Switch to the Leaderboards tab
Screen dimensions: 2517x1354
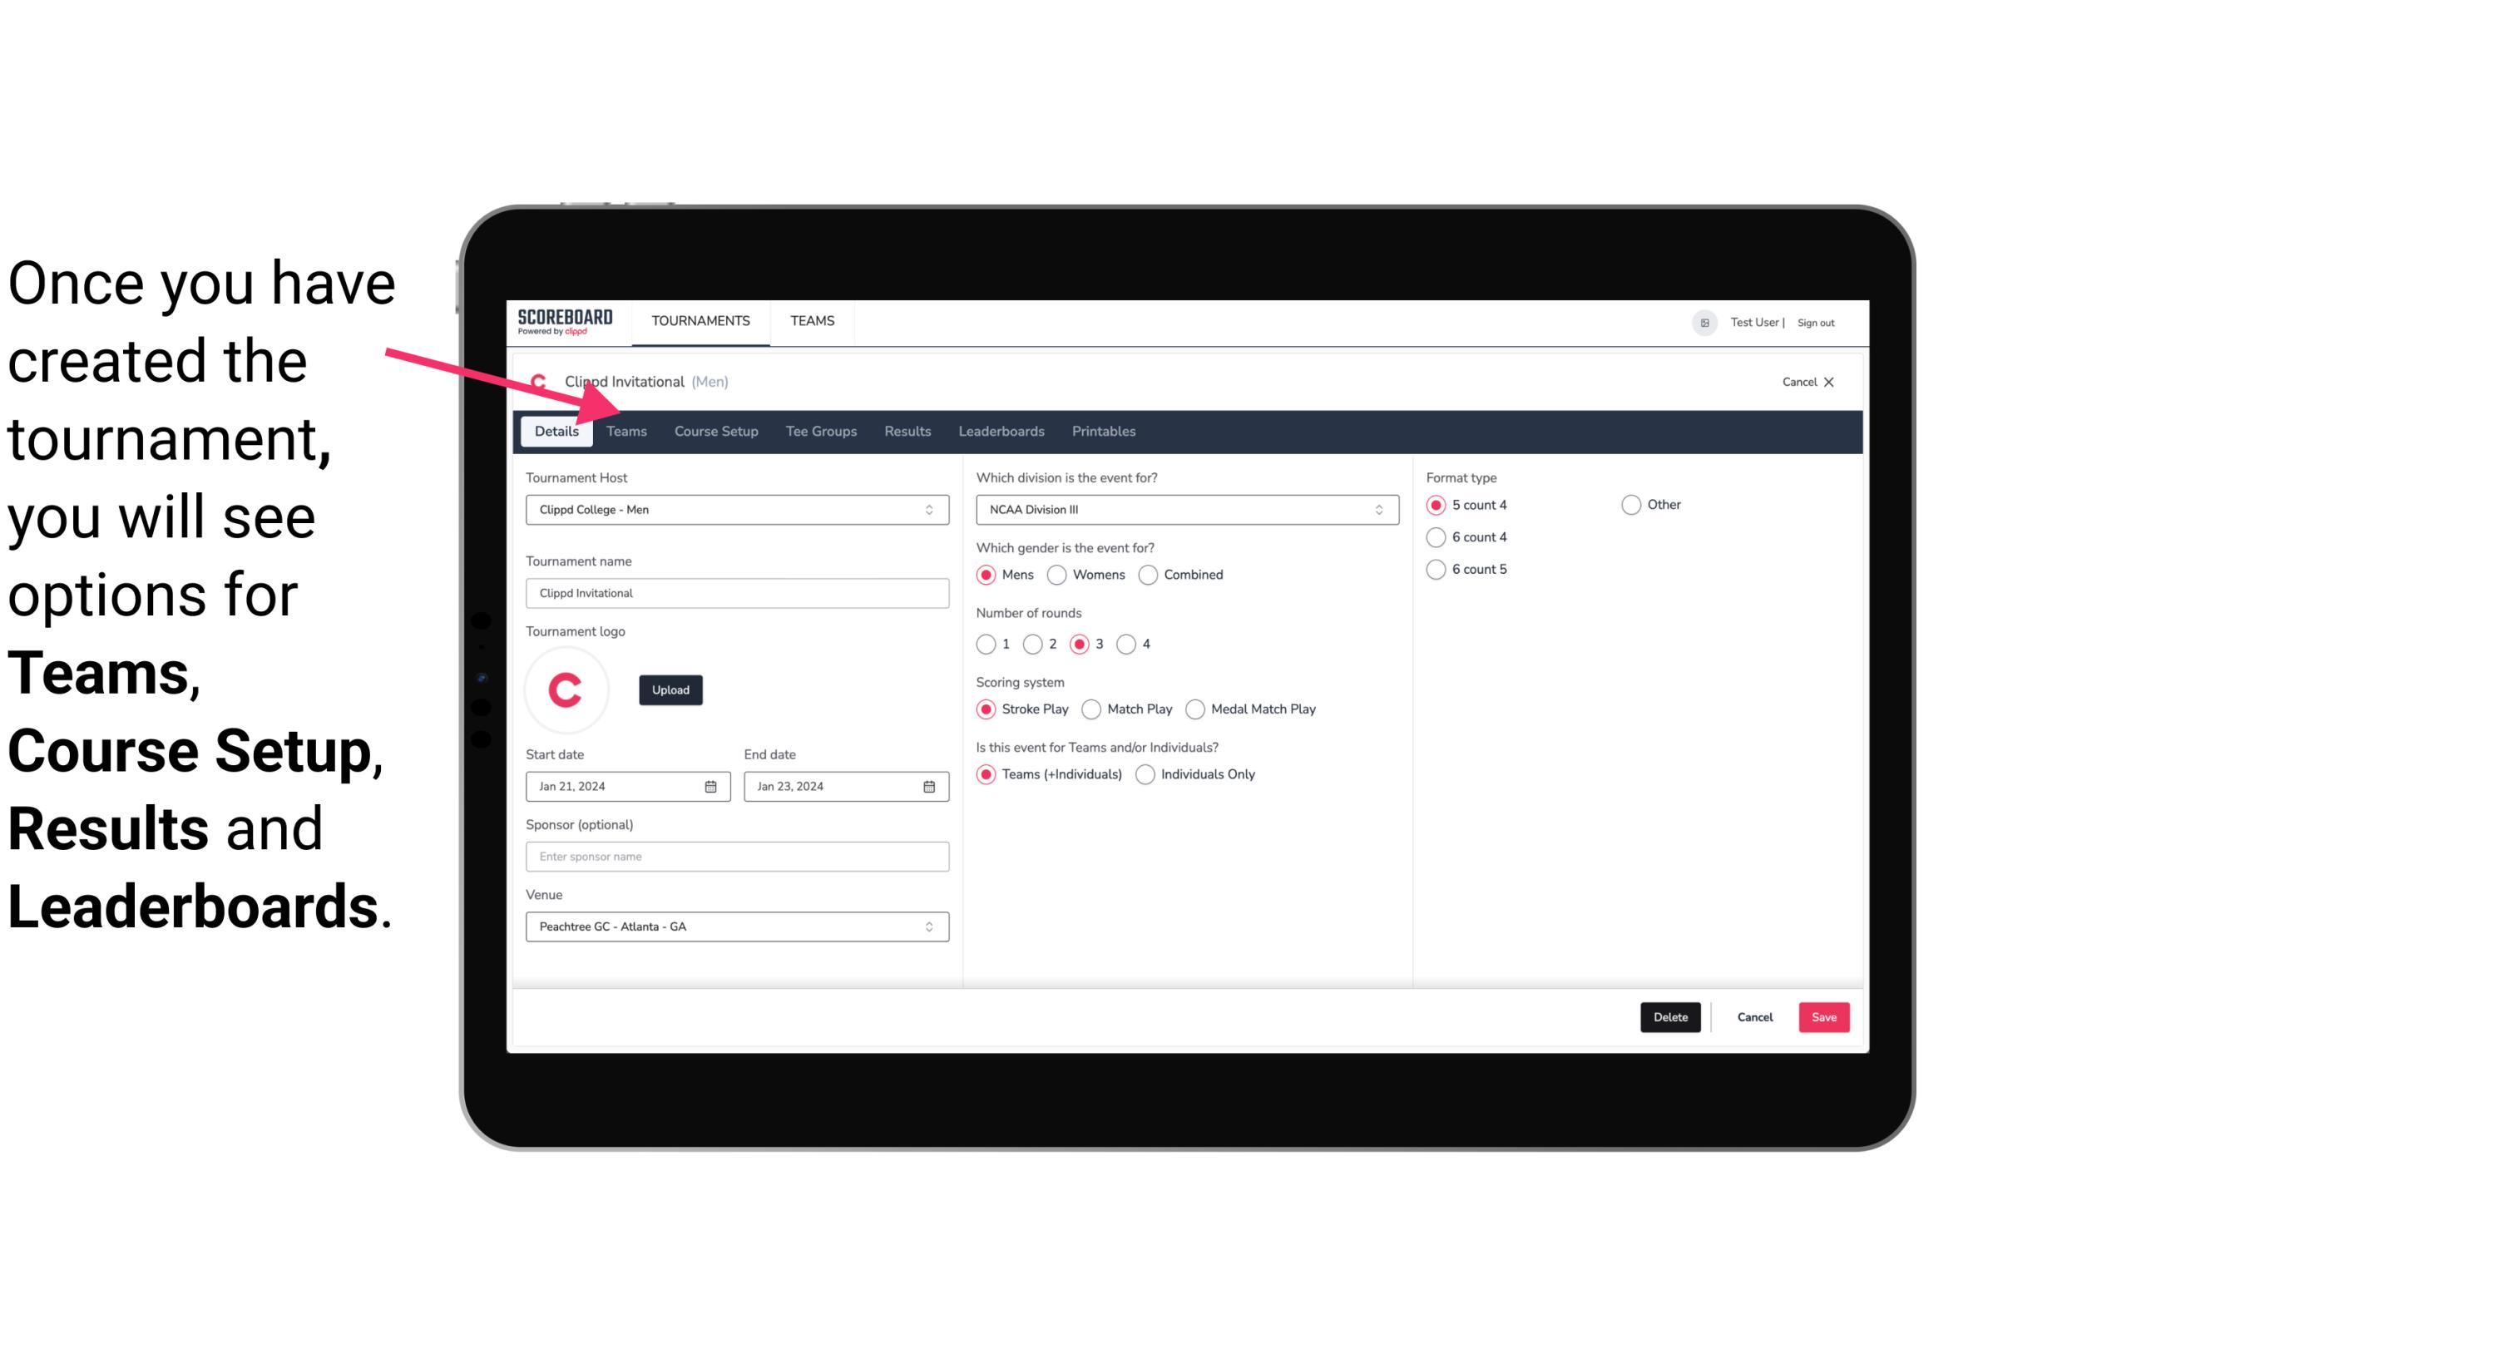point(1001,430)
